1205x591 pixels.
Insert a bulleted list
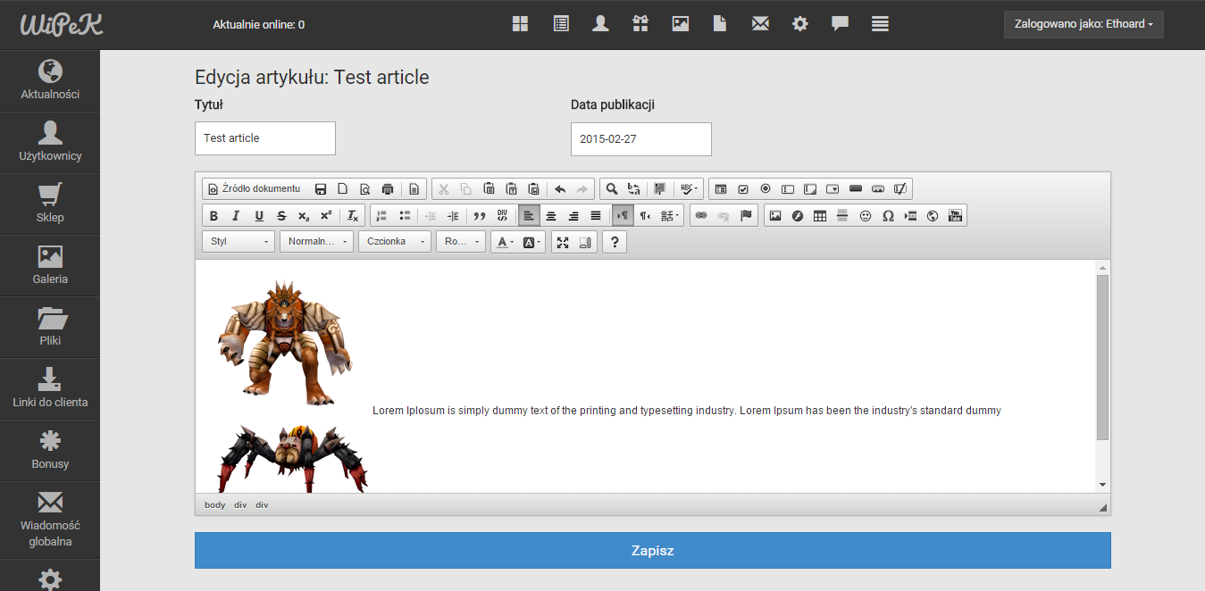click(405, 216)
